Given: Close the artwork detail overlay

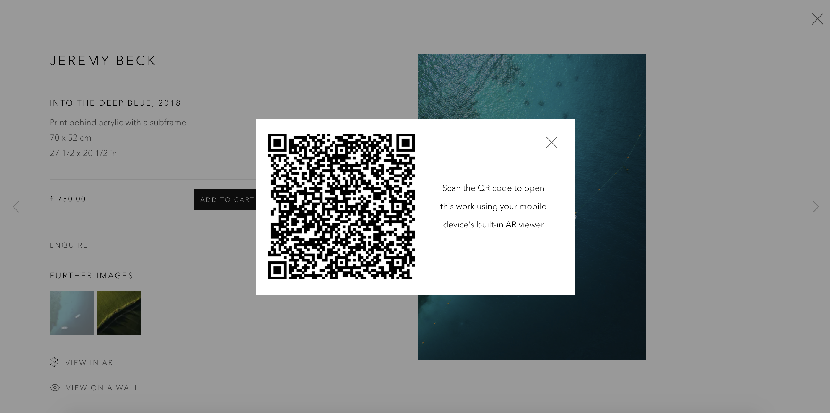Looking at the screenshot, I should tap(817, 19).
